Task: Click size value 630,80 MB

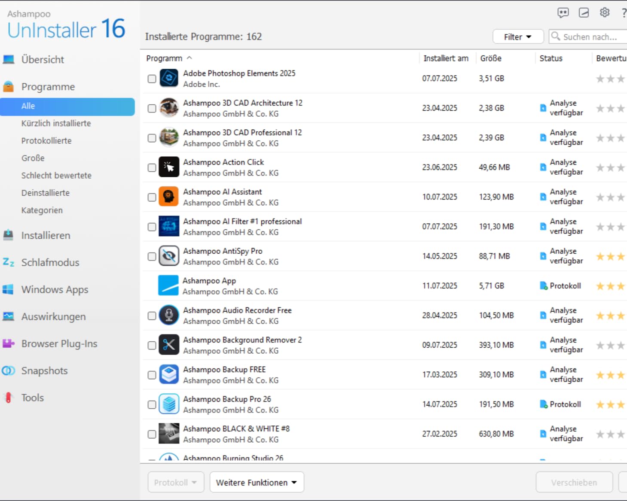Action: 496,434
